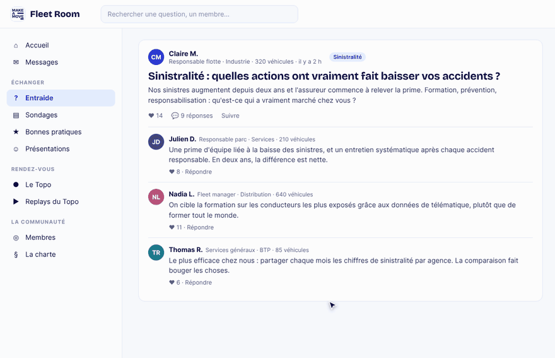The height and width of the screenshot is (358, 555).
Task: Click the Replays du Topo play icon
Action: pos(16,201)
